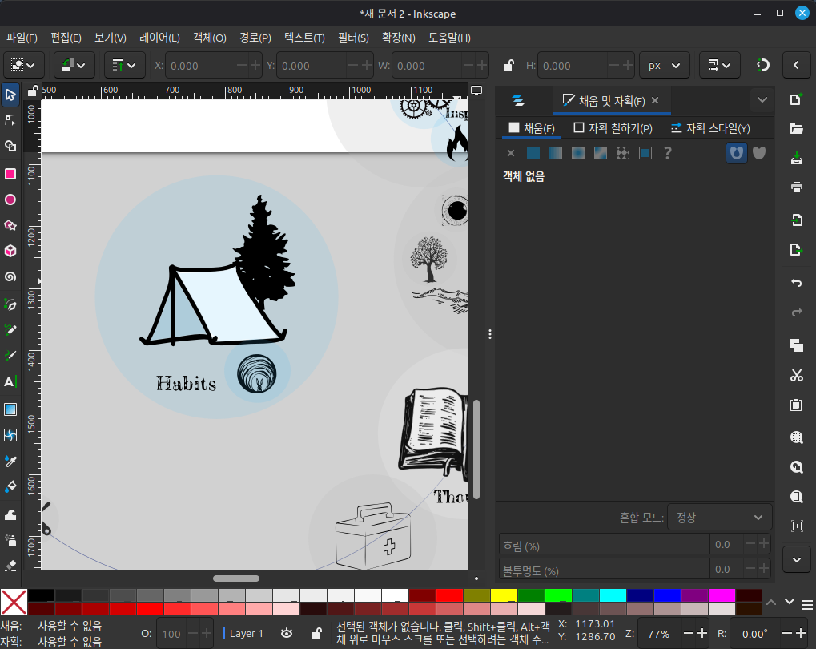Select the Text tool in toolbox

(10, 382)
